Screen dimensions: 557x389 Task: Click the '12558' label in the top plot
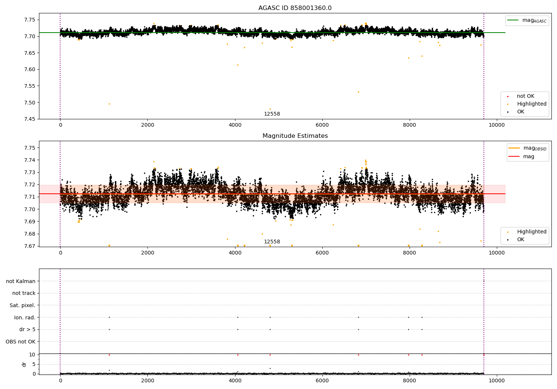pos(272,114)
